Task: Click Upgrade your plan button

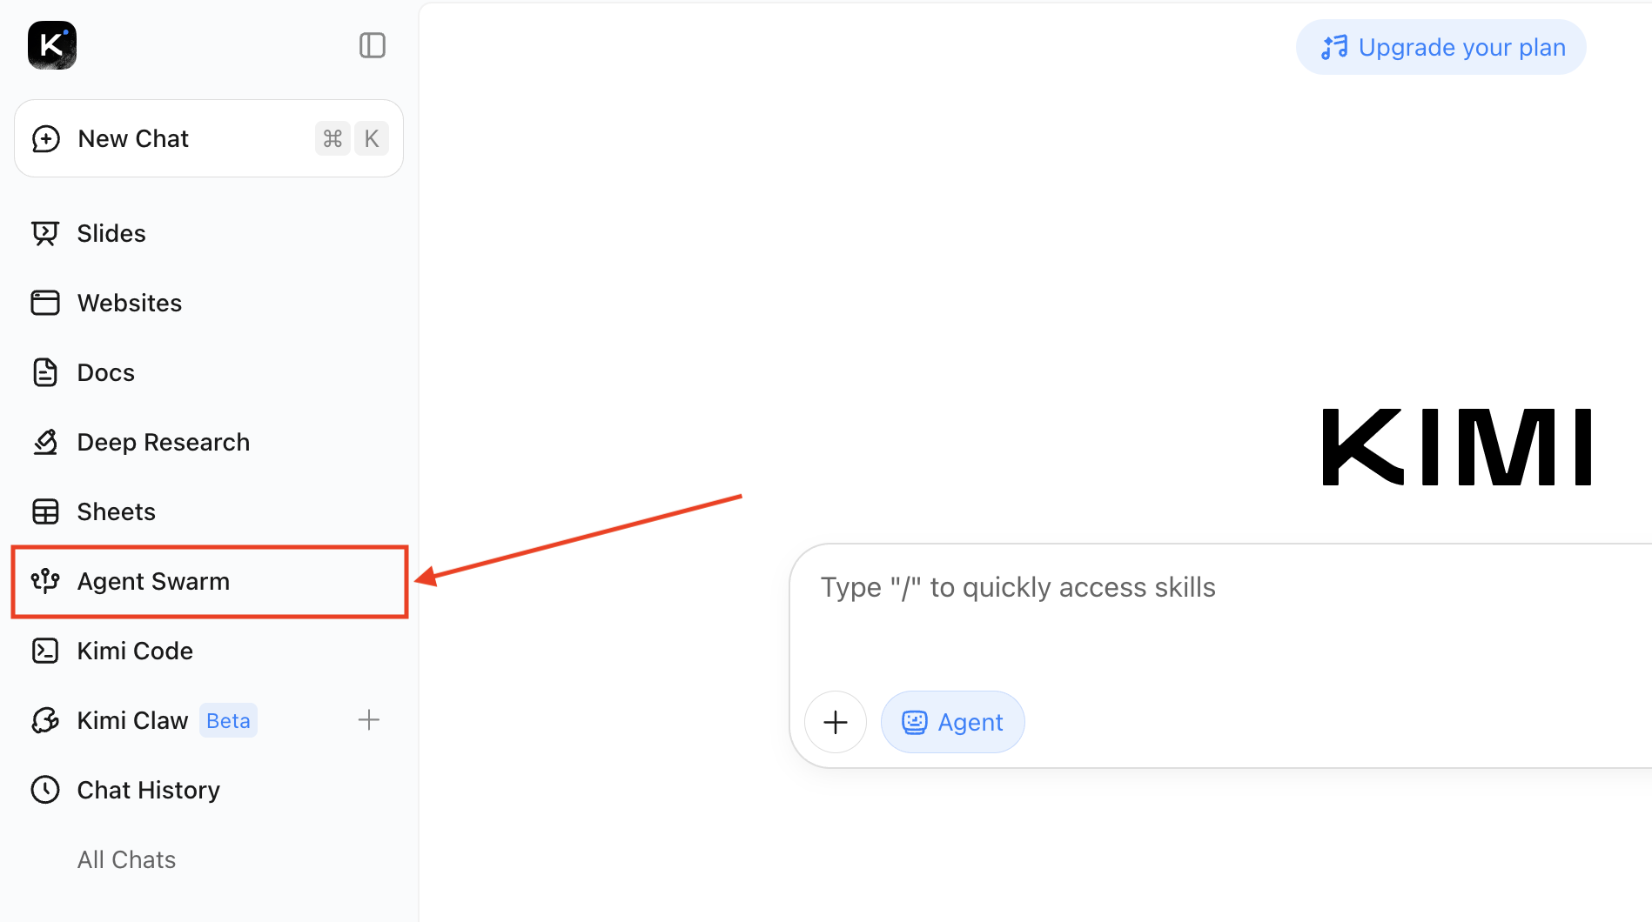Action: pyautogui.click(x=1441, y=47)
